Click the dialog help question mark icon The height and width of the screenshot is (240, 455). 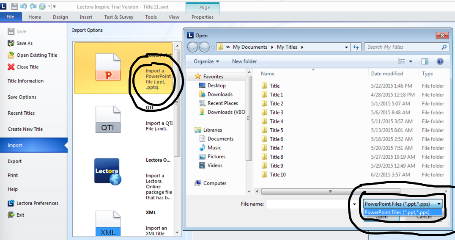(440, 61)
